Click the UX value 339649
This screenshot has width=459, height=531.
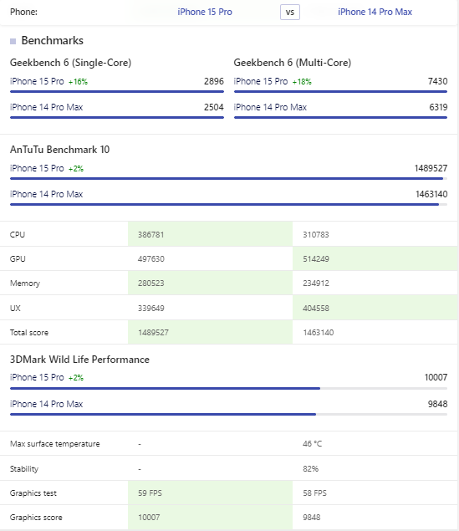pyautogui.click(x=150, y=308)
